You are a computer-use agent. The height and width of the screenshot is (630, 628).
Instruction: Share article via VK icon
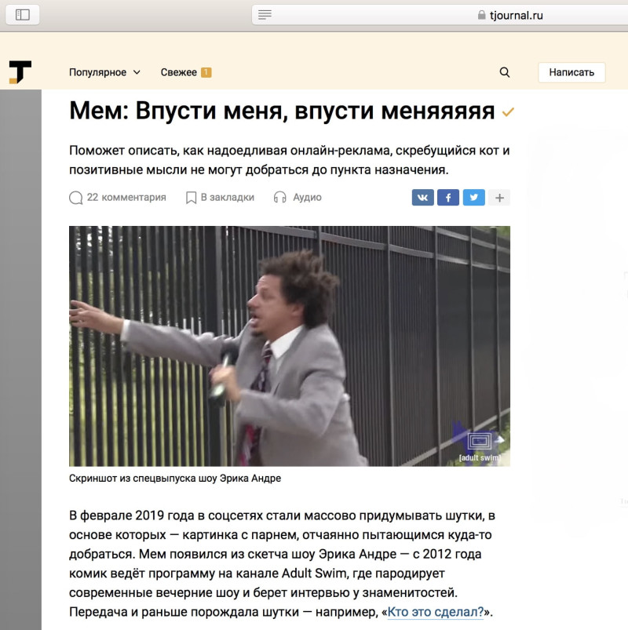coord(422,197)
